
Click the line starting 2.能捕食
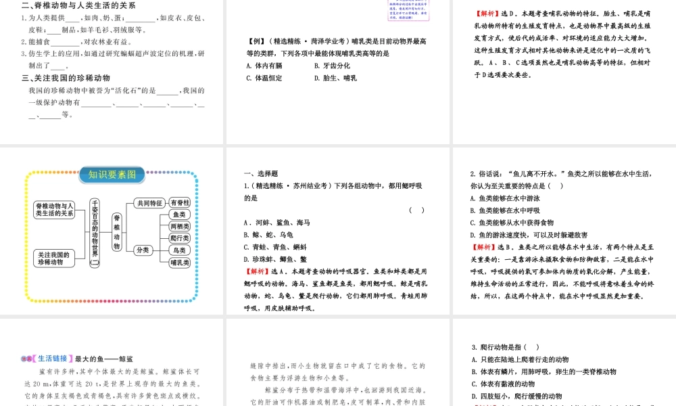pyautogui.click(x=76, y=42)
